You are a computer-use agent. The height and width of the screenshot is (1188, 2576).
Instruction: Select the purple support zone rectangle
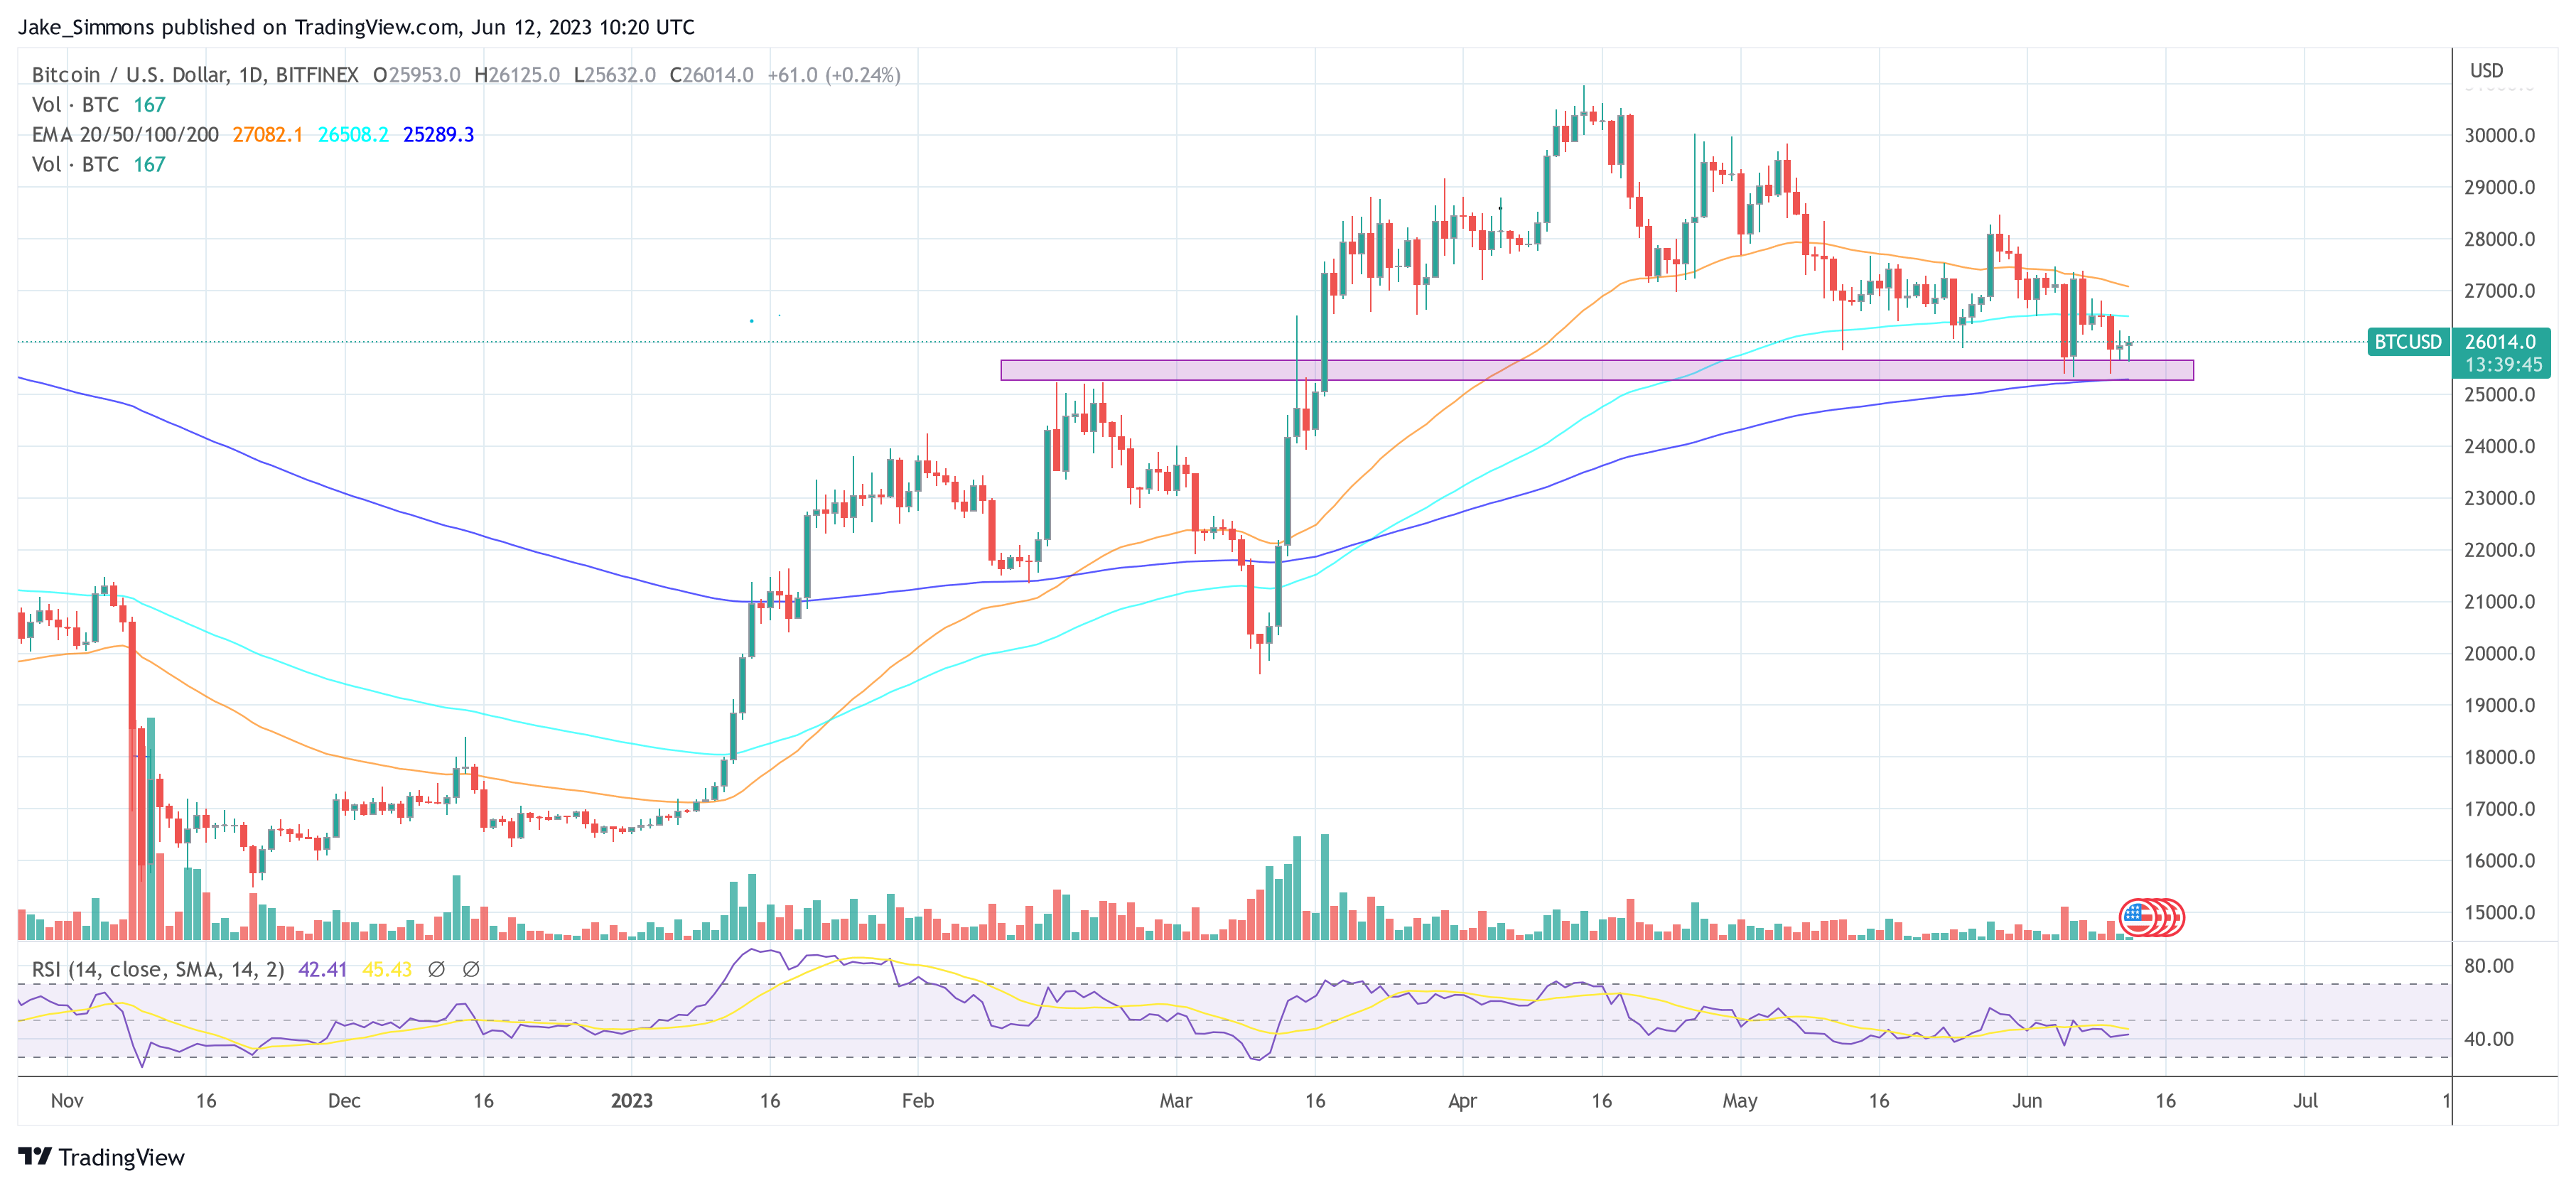pos(1597,370)
